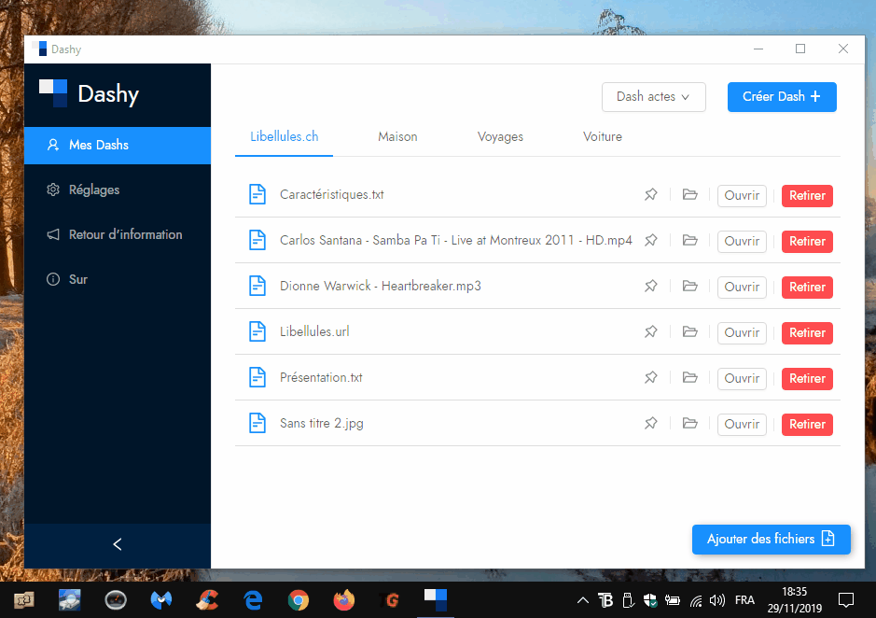The image size is (876, 618).
Task: Open folder location of Caractéristiques.txt
Action: (x=690, y=194)
